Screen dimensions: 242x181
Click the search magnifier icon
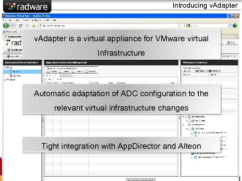click(229, 26)
